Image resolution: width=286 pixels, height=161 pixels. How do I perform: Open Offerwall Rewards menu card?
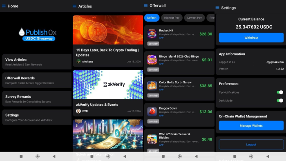click(37, 80)
